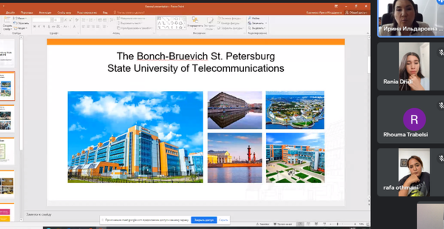The height and width of the screenshot is (229, 444).
Task: Click the blue stop sharing button
Action: point(204,220)
